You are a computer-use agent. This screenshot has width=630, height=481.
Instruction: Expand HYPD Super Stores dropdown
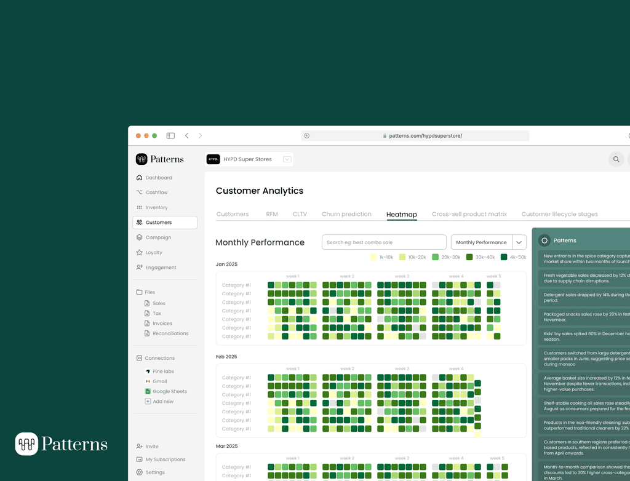pos(287,159)
